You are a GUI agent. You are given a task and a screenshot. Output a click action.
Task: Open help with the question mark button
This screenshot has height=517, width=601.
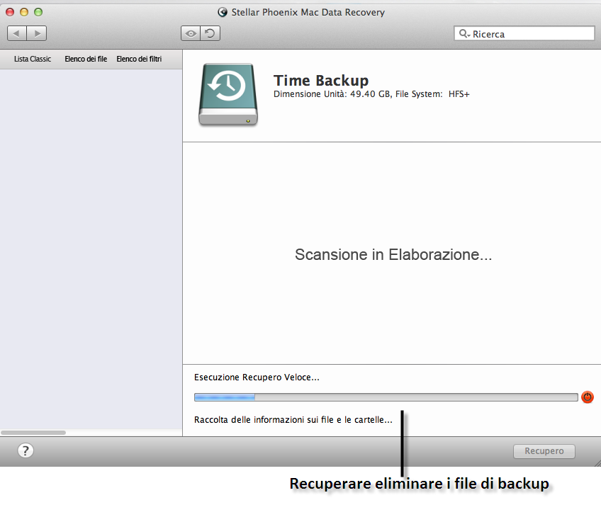tap(26, 450)
